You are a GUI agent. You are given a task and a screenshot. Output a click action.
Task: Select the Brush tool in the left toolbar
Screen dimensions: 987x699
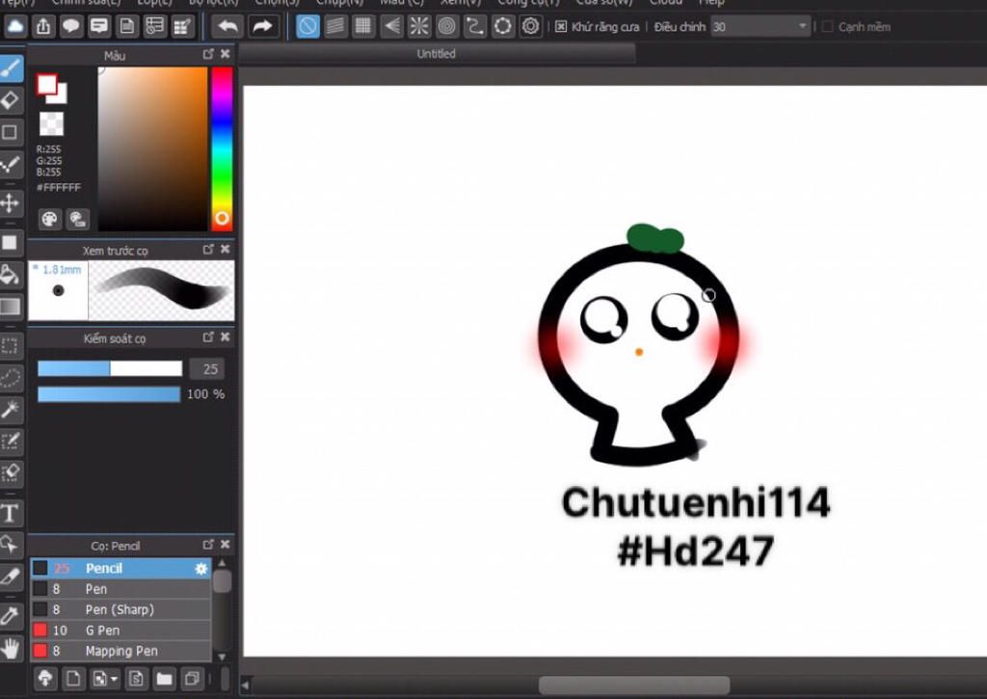pos(11,68)
